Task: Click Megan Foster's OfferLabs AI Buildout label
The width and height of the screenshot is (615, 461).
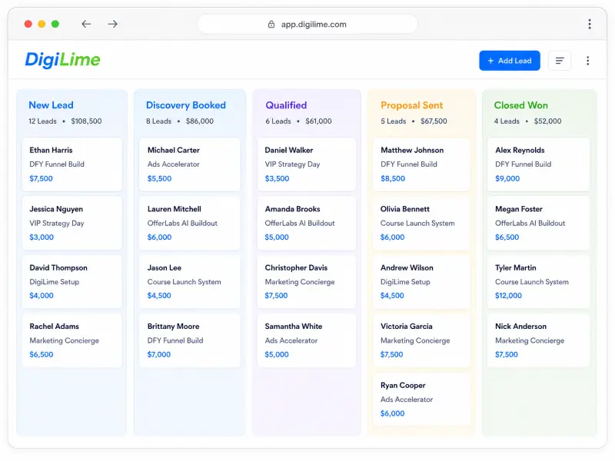Action: (530, 223)
